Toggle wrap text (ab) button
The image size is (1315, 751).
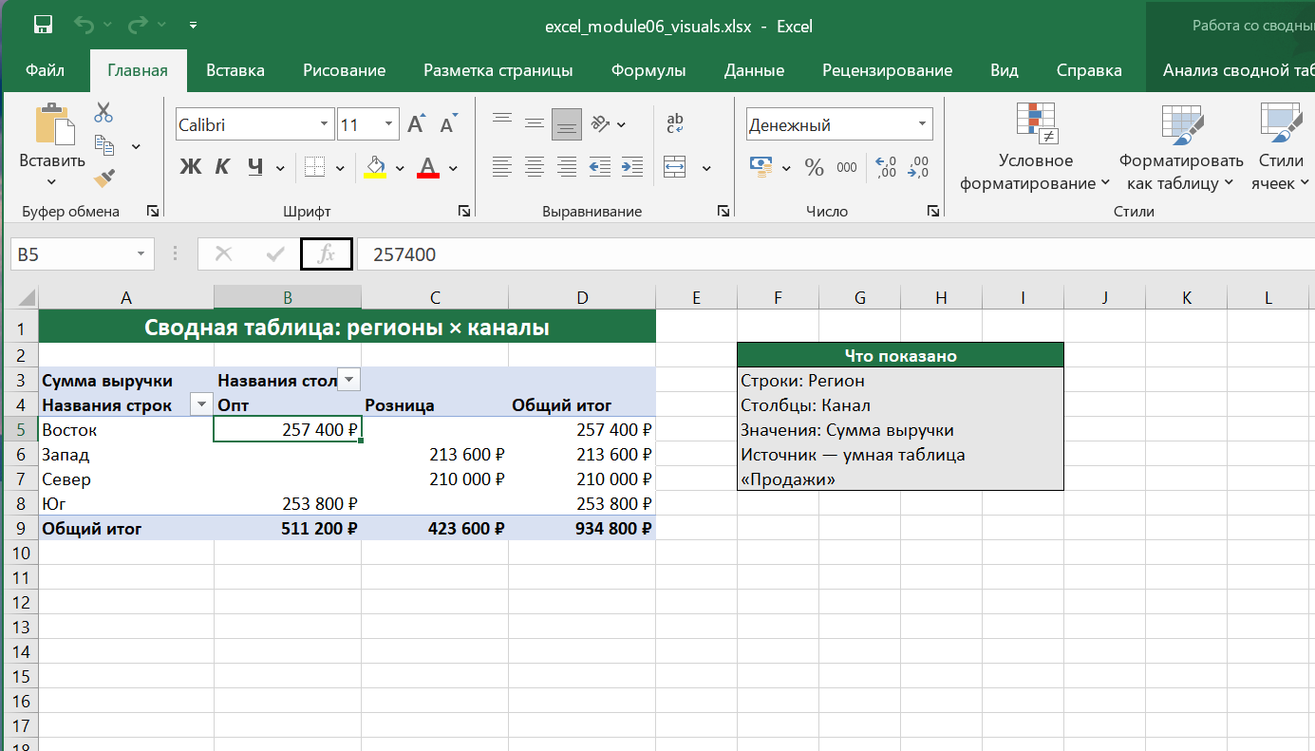pos(675,122)
